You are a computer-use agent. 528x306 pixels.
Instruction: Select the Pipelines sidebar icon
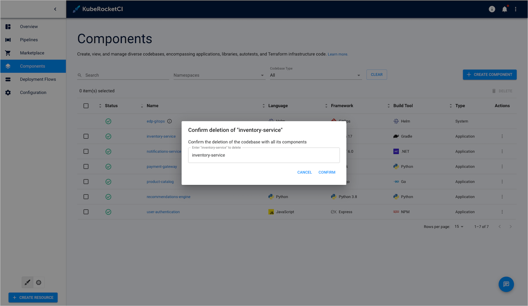[8, 40]
